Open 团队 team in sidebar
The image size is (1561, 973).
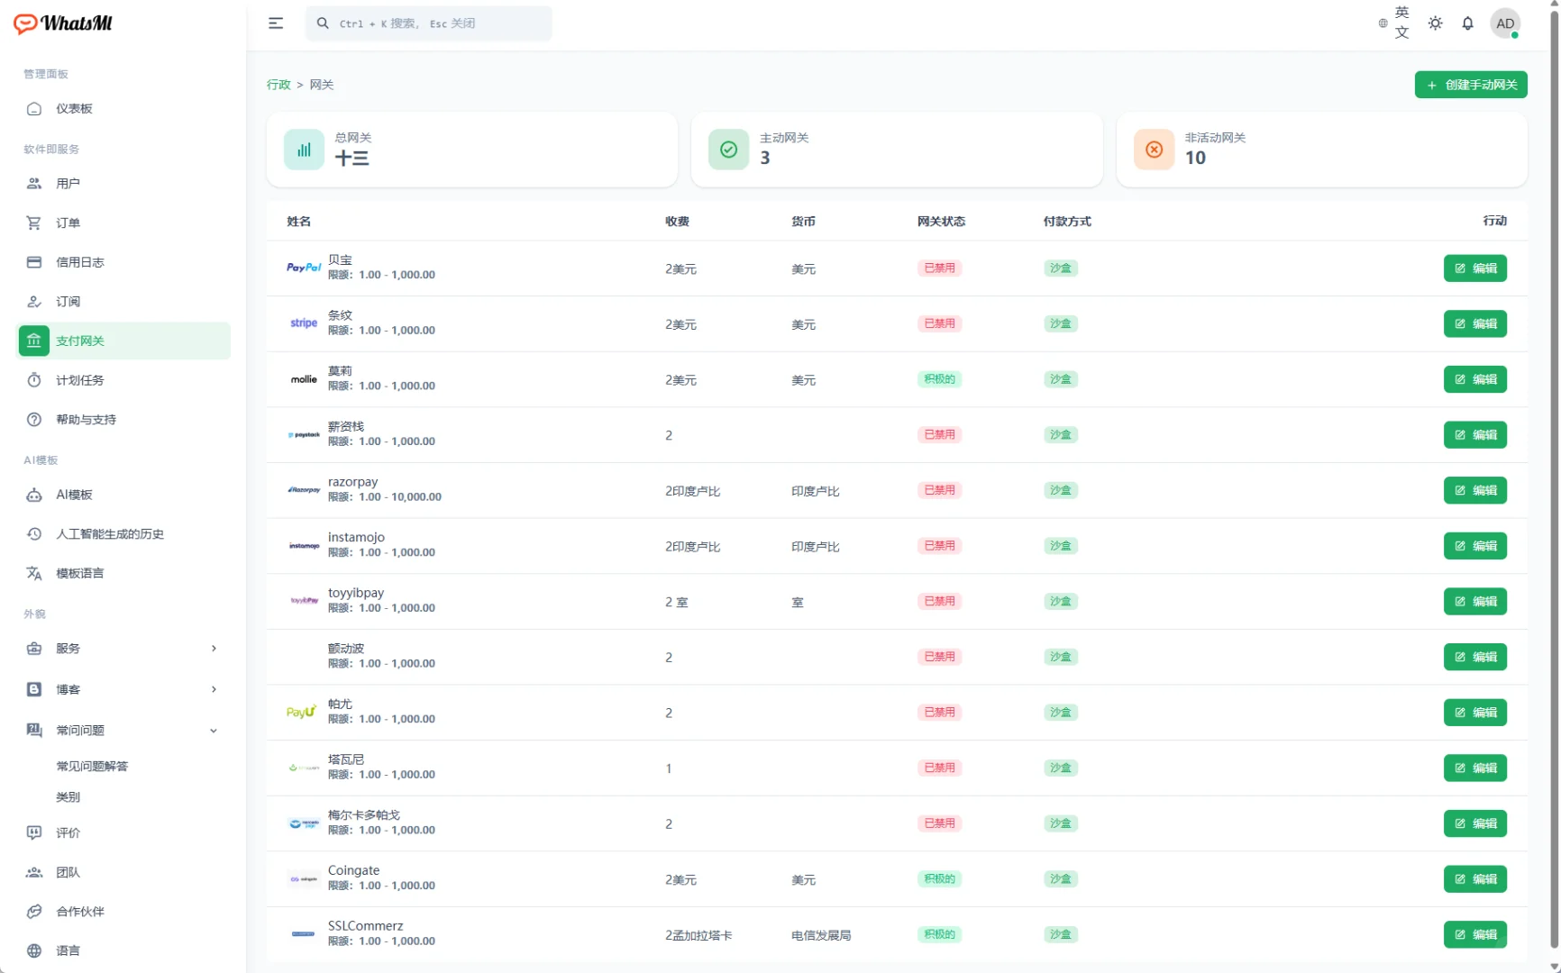(x=123, y=872)
